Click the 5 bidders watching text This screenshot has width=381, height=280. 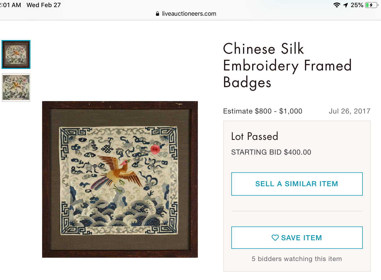tap(297, 259)
